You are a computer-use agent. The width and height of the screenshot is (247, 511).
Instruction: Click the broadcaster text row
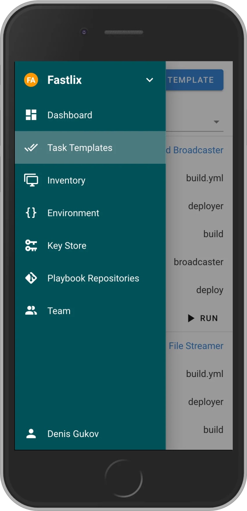(x=199, y=262)
